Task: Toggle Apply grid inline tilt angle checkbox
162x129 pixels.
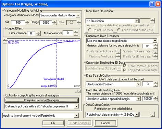Action: 125,70
